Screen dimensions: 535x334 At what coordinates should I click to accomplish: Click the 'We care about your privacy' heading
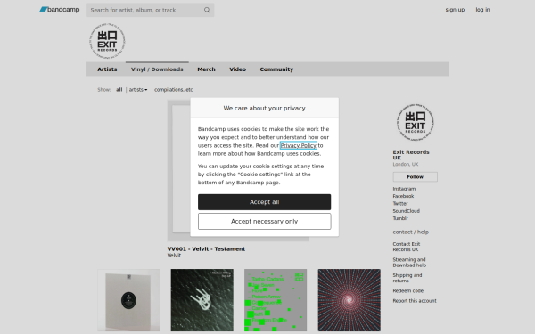tap(265, 108)
